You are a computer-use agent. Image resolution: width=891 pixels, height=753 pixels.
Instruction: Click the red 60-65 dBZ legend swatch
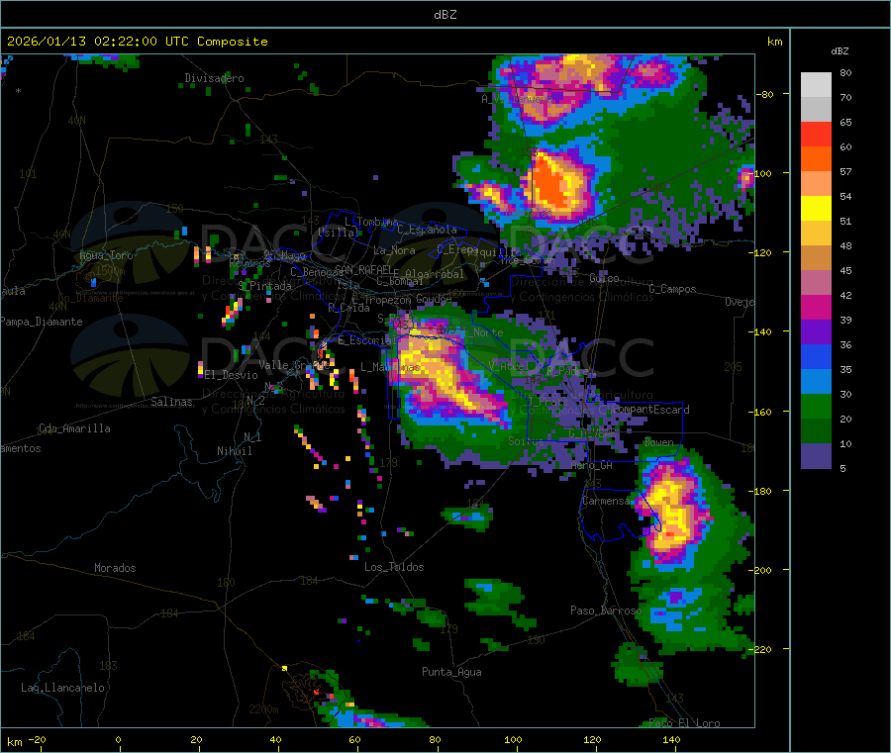pyautogui.click(x=816, y=134)
